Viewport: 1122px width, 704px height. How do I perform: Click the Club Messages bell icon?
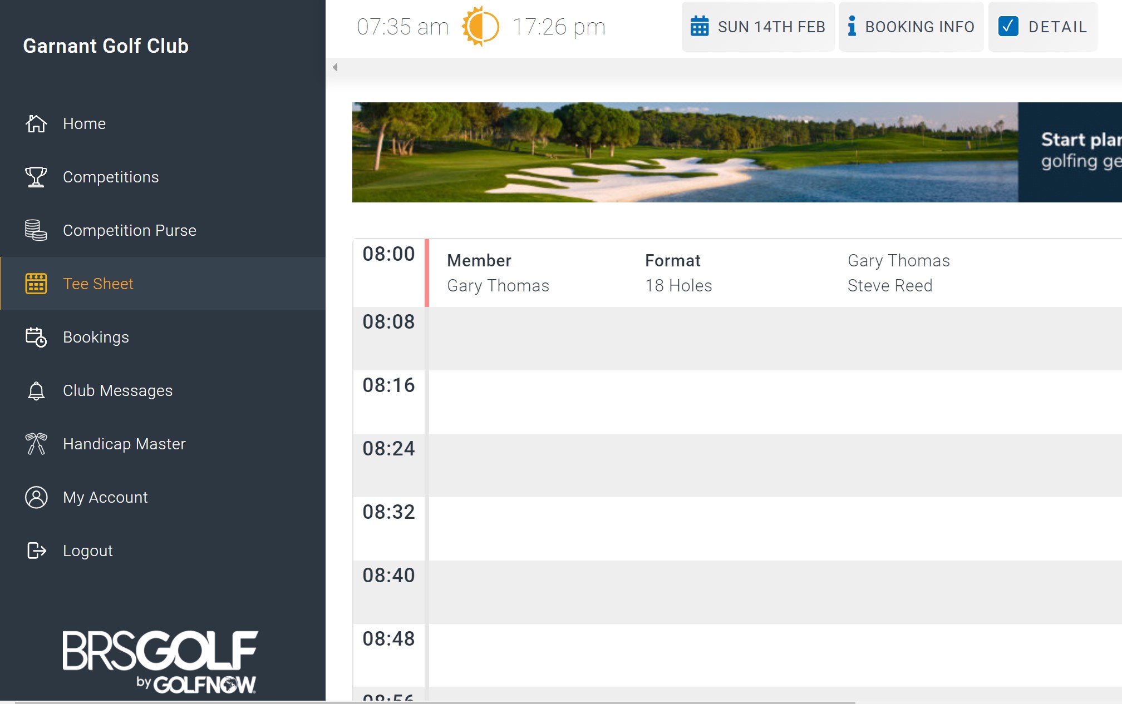[36, 390]
